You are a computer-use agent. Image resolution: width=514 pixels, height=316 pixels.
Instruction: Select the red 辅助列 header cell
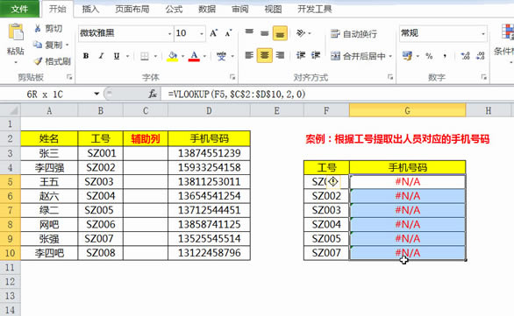tap(146, 138)
